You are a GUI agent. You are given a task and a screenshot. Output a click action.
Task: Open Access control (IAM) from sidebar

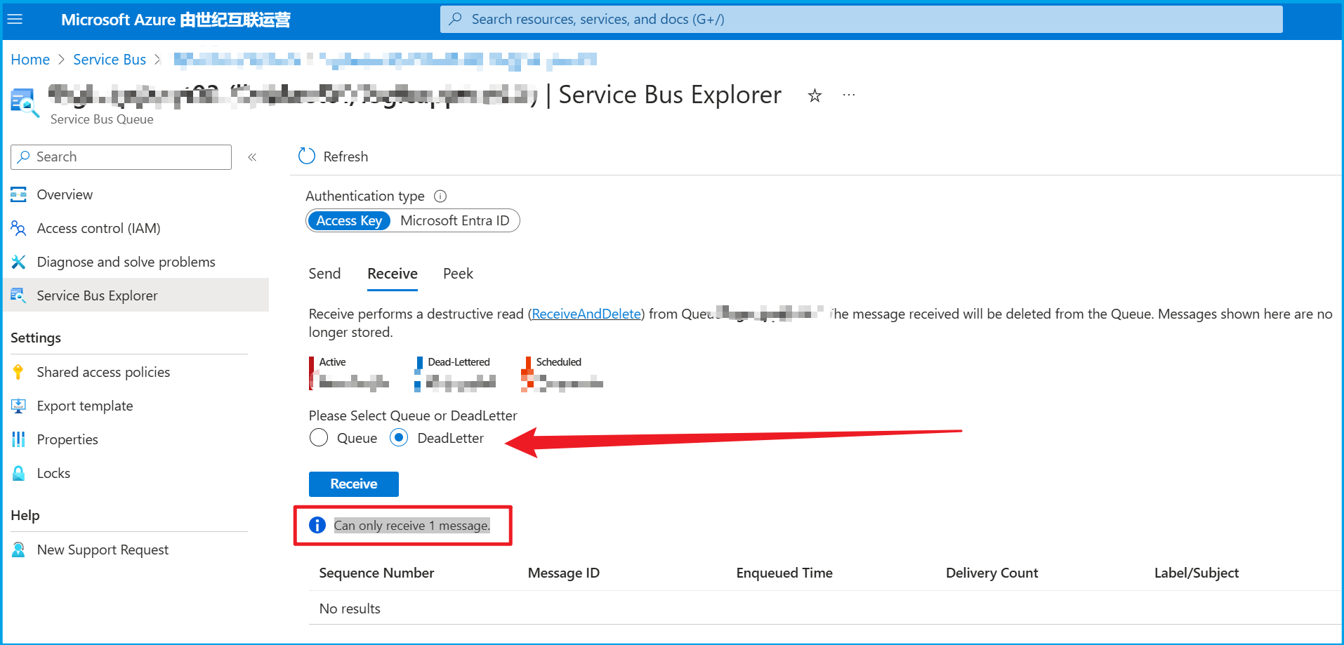pos(98,228)
